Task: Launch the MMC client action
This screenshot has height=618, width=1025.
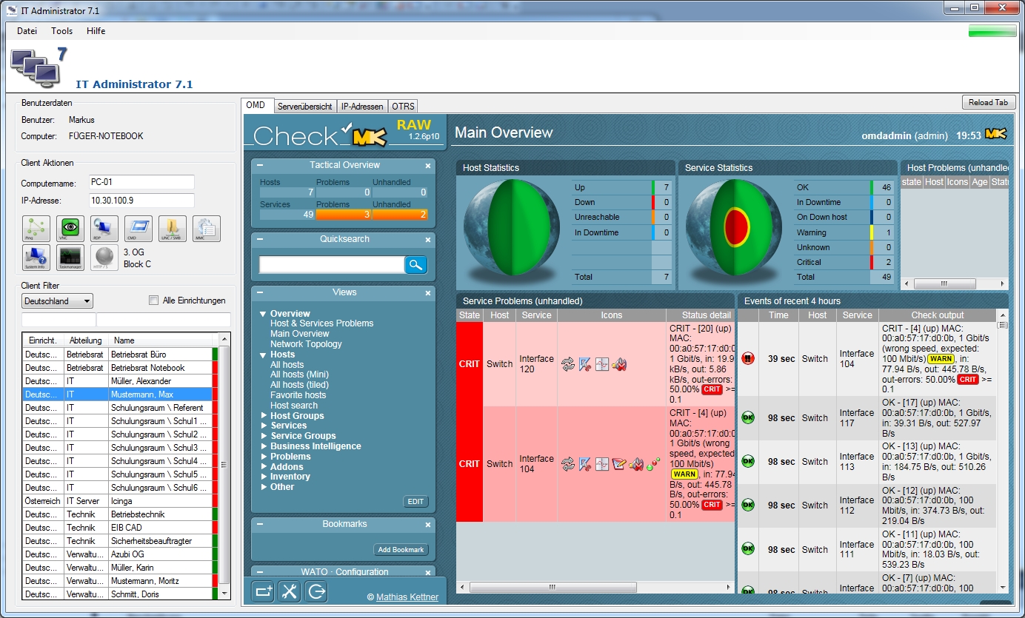Action: (207, 229)
